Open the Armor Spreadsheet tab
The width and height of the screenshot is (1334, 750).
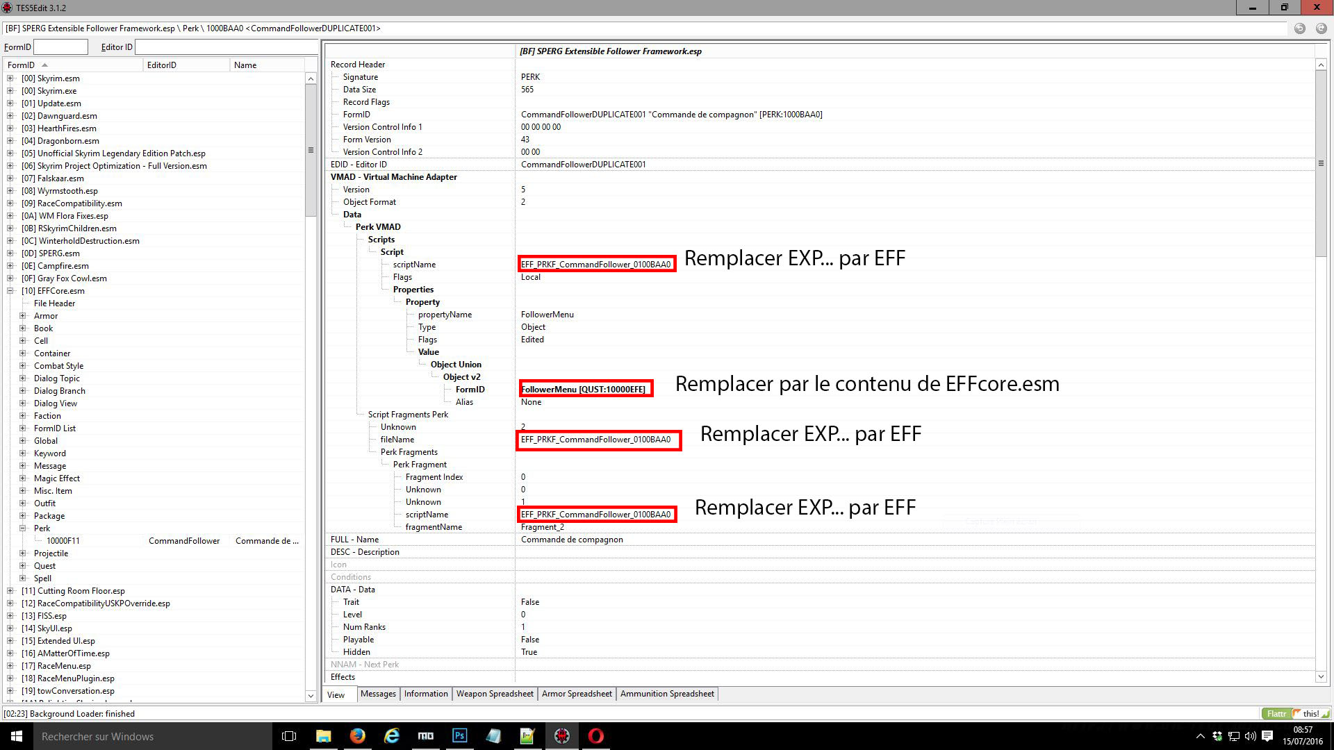[x=577, y=694]
